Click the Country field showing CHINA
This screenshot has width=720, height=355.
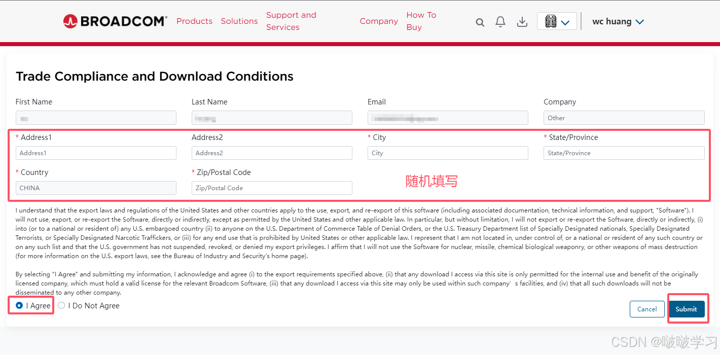96,188
